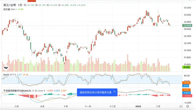The height and width of the screenshot is (110, 196).
Task: Select the MACD indicator legend label
Action: click(x=17, y=91)
